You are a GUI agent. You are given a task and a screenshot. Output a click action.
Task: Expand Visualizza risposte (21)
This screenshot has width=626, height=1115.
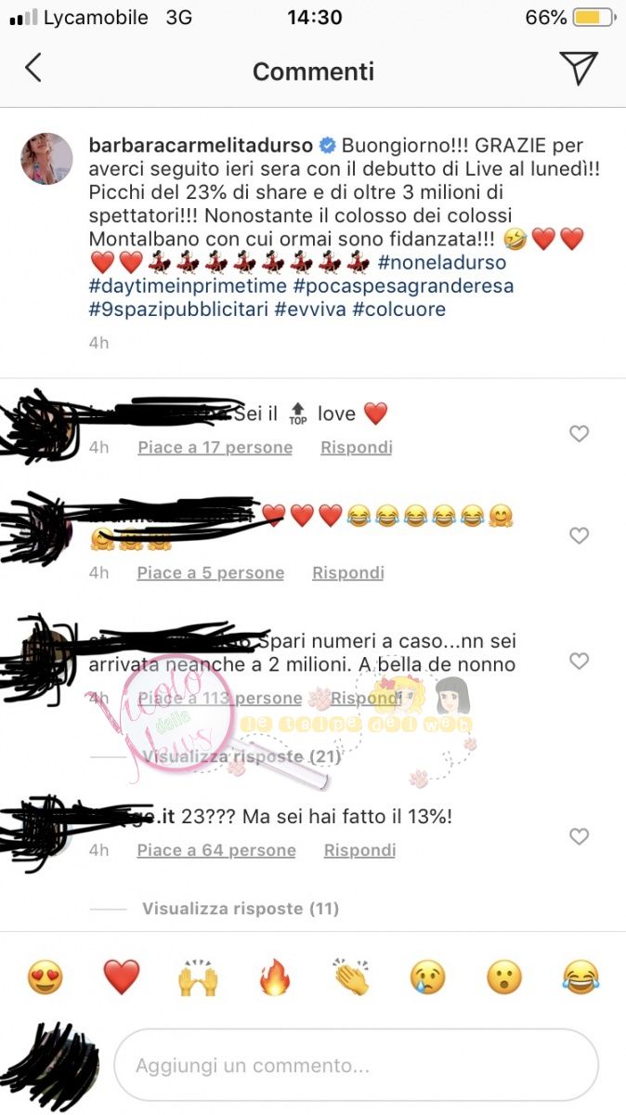click(241, 756)
